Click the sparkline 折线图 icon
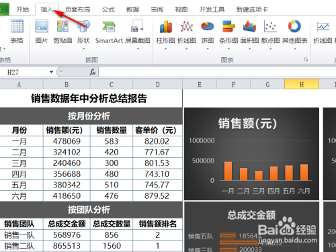Screen dimensions: 336x252 (323, 27)
